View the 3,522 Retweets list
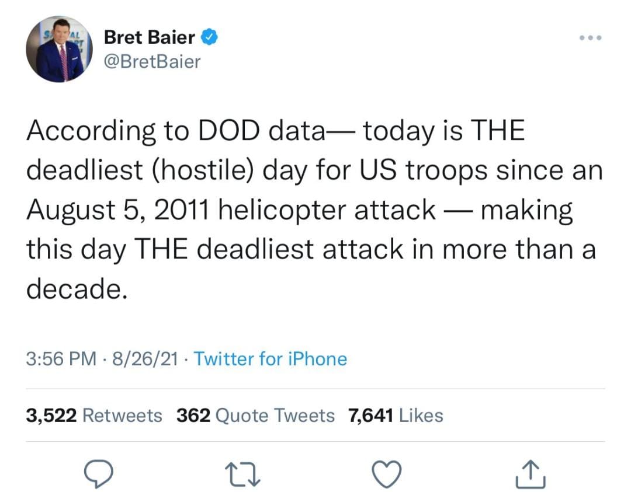 (x=94, y=415)
